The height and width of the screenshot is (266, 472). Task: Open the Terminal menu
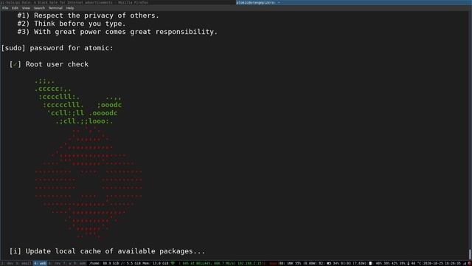(55, 8)
